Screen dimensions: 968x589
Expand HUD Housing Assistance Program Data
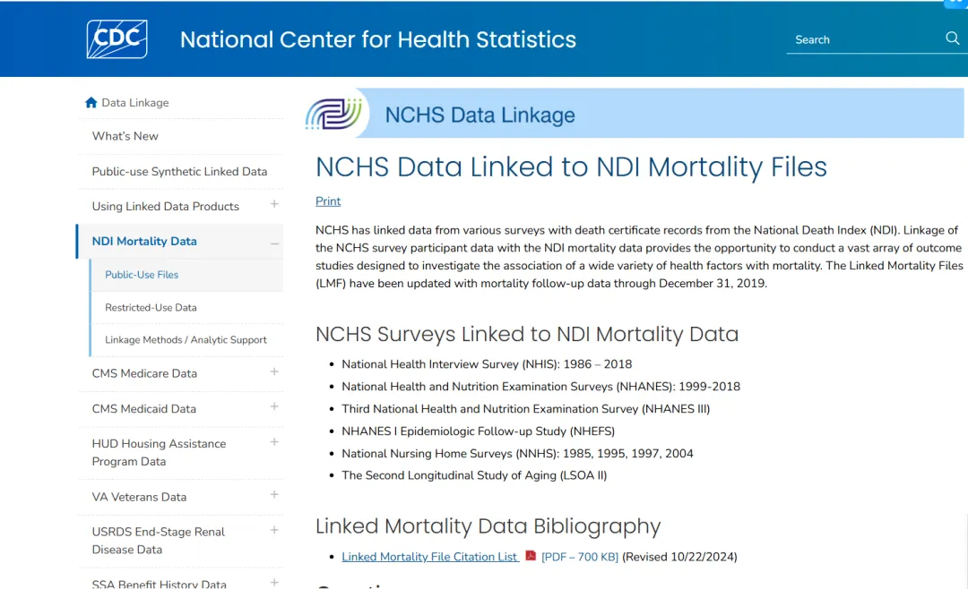pyautogui.click(x=274, y=442)
